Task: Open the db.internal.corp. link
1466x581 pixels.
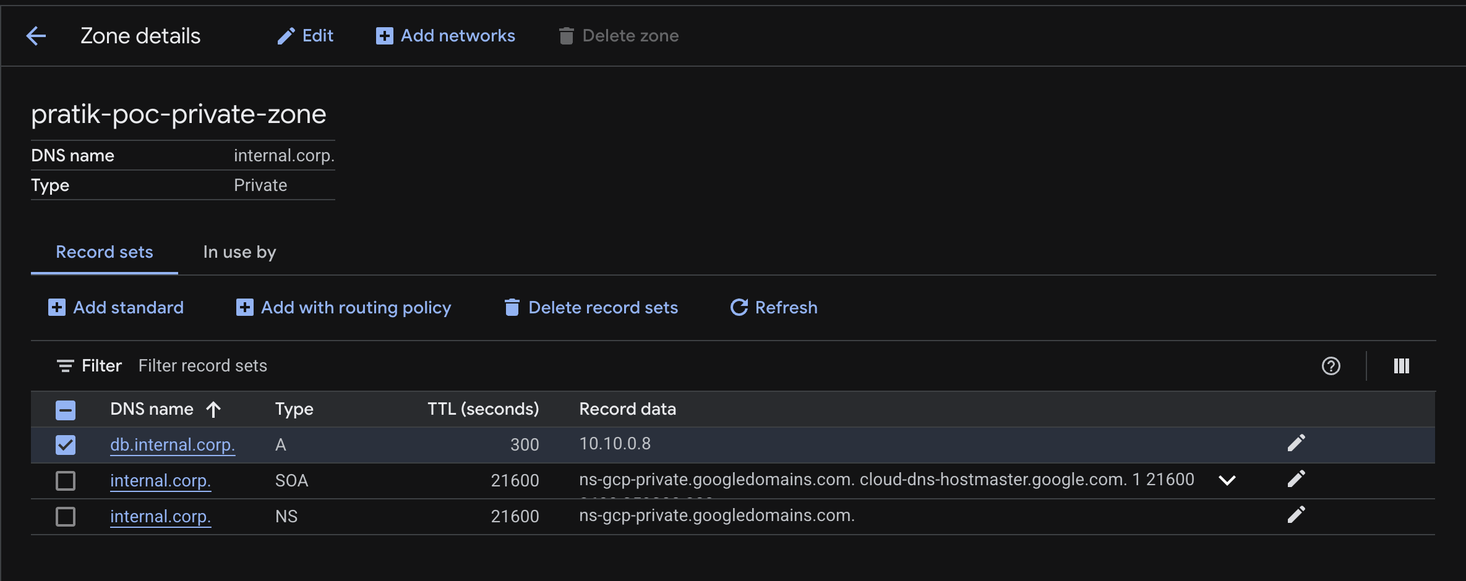Action: click(x=172, y=444)
